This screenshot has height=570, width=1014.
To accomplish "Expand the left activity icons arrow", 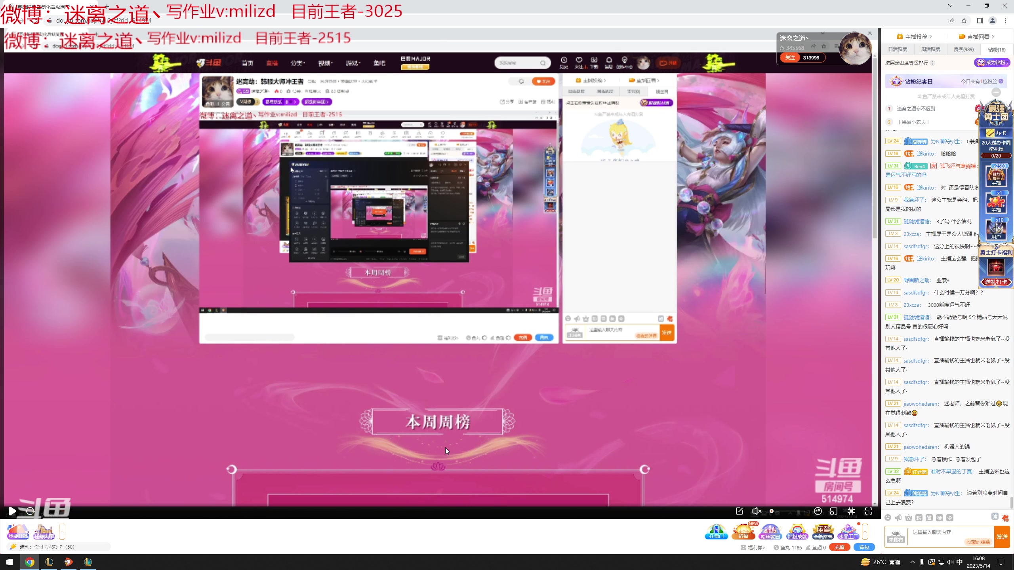I will [x=62, y=532].
